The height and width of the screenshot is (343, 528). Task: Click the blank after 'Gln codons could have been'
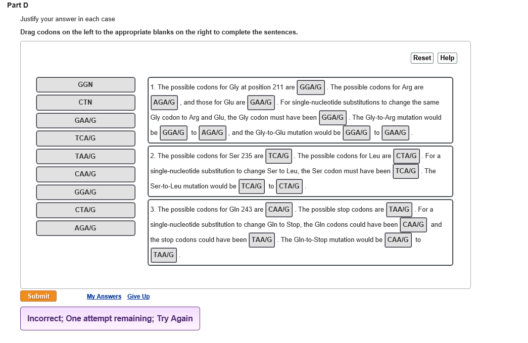pyautogui.click(x=413, y=224)
